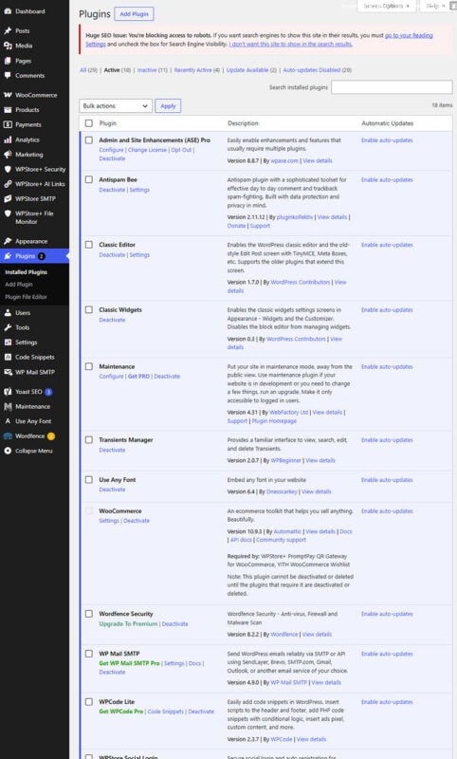This screenshot has width=457, height=759.
Task: Open the Use Any Font icon
Action: 8,421
